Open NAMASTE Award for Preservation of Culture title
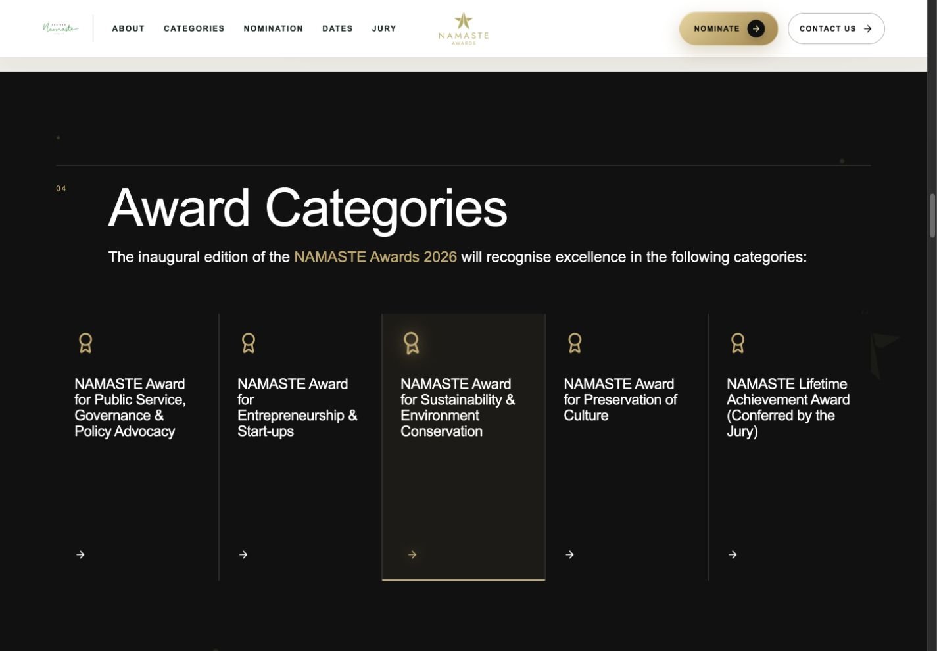 [620, 400]
